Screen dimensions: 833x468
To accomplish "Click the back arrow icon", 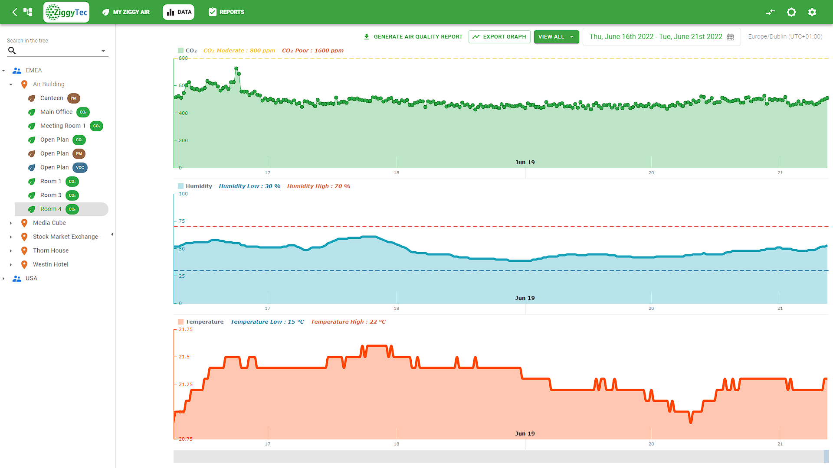I will (x=15, y=12).
